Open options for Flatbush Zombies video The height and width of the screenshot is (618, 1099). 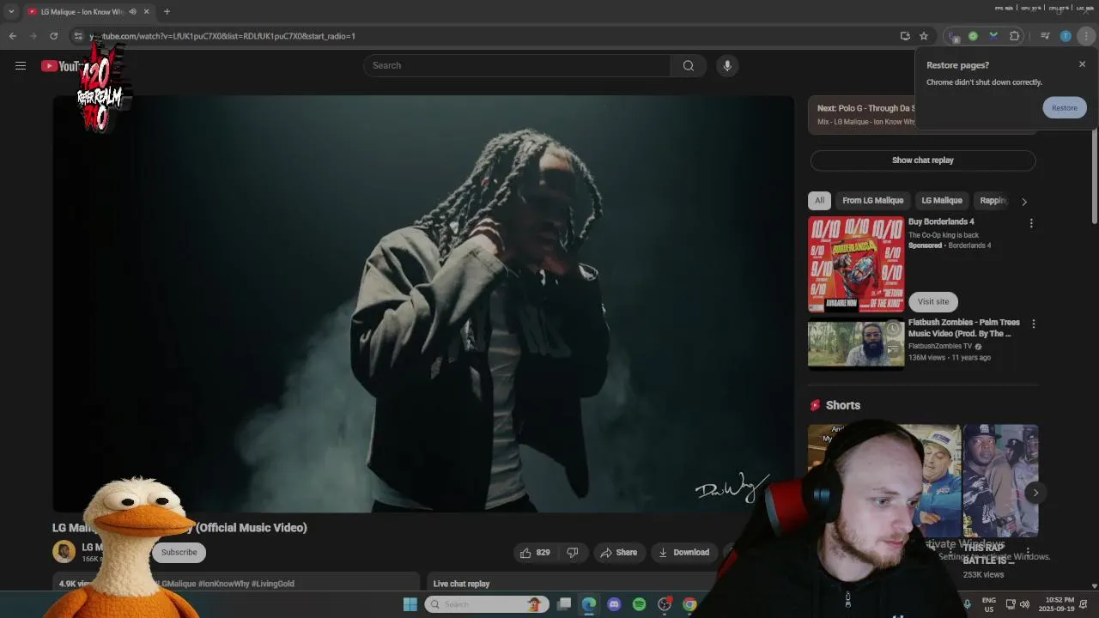point(1033,324)
